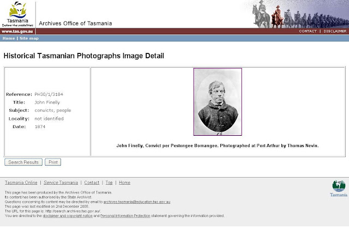Open the footer Contact link
This screenshot has width=349, height=236.
point(92,183)
